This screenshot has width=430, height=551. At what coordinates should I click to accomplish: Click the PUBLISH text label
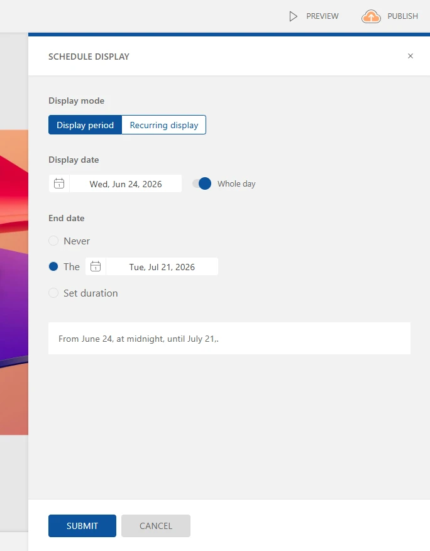402,16
